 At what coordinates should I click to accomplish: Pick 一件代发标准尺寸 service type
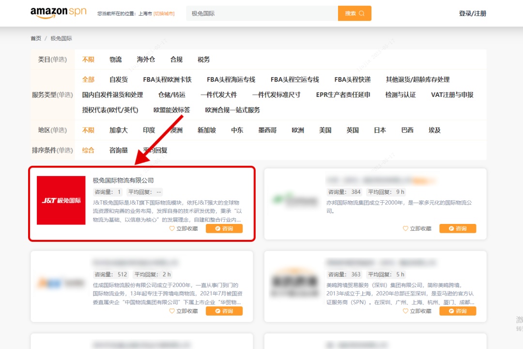[276, 95]
